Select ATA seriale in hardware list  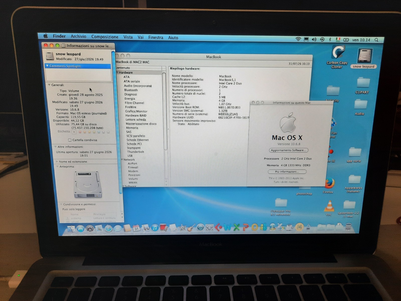point(132,81)
